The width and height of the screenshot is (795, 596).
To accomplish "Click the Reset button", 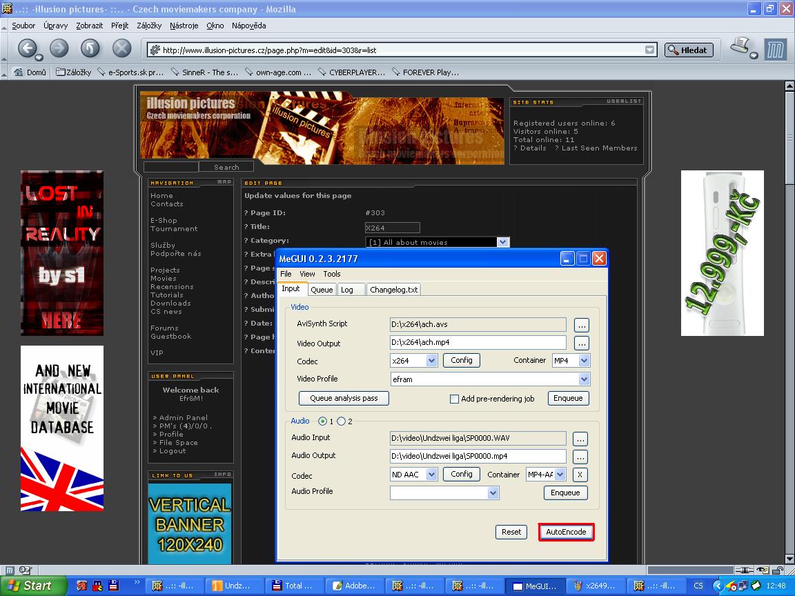I will [511, 532].
